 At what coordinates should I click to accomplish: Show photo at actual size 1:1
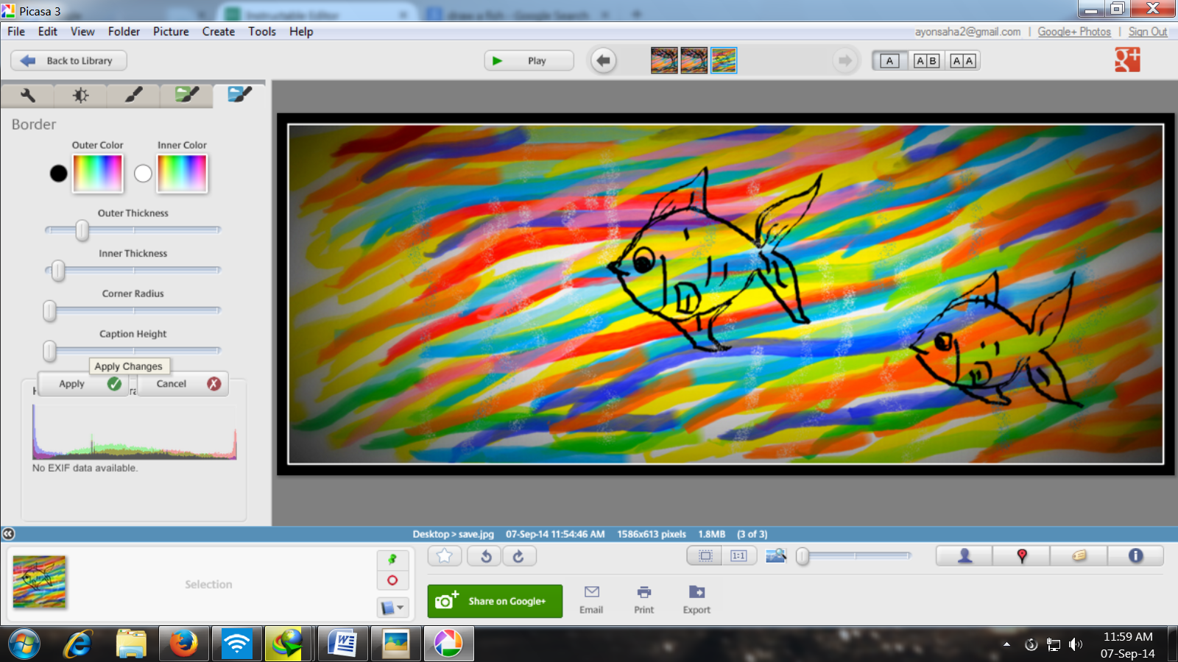point(738,556)
